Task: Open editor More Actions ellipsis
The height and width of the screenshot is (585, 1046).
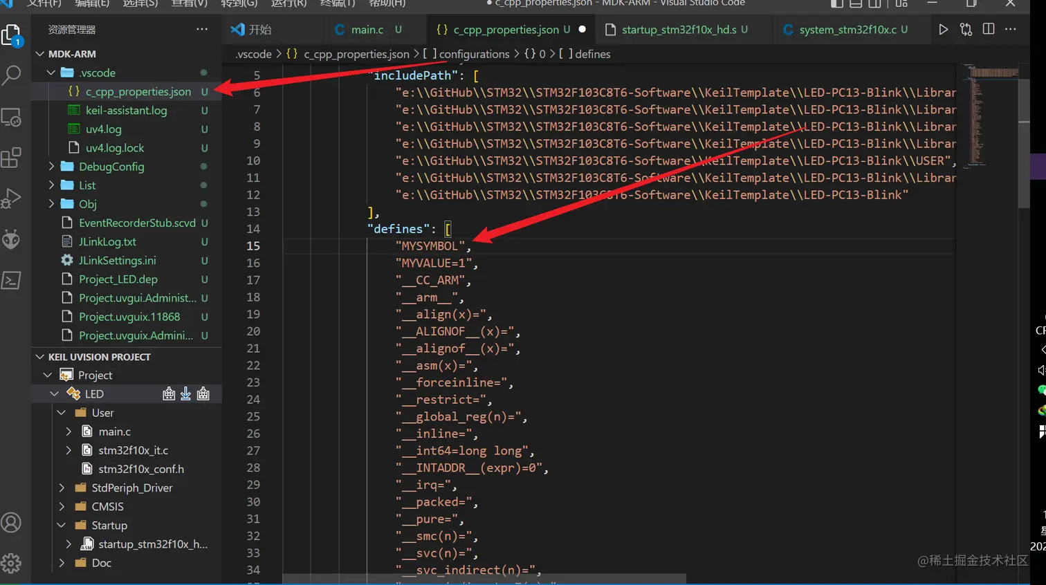Action: (x=1011, y=29)
